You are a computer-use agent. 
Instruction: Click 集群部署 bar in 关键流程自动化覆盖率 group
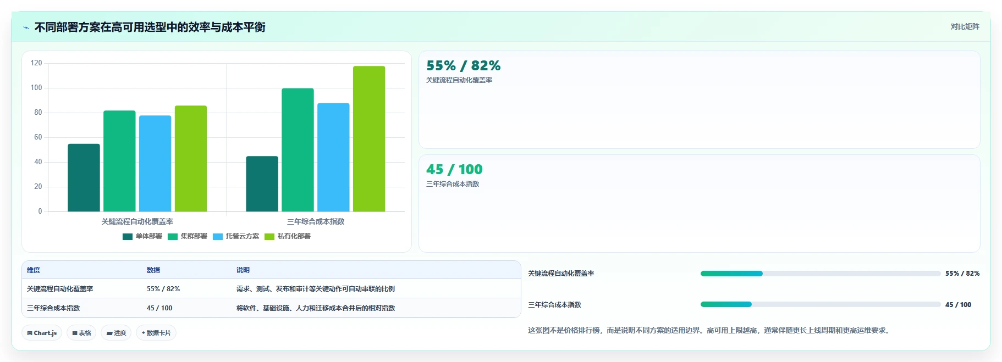(119, 161)
